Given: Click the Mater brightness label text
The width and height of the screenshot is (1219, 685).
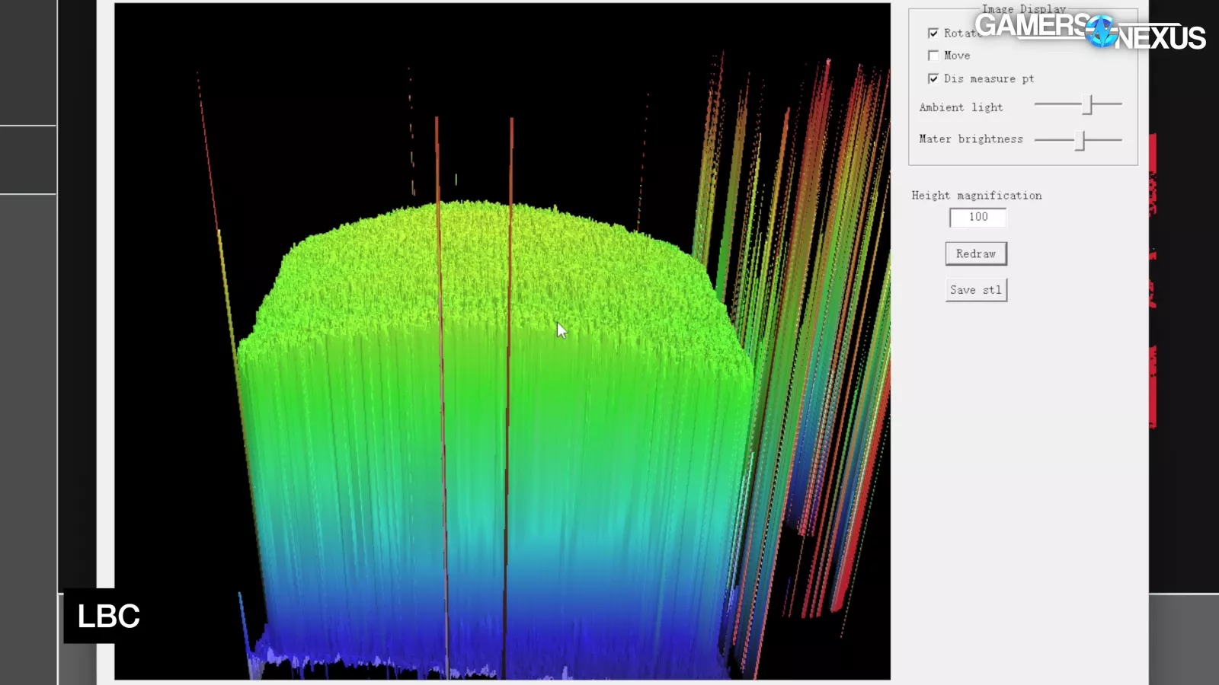Looking at the screenshot, I should pos(971,139).
